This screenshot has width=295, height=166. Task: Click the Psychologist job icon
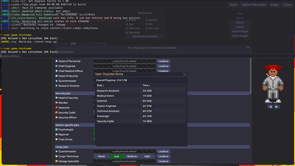tap(56, 129)
